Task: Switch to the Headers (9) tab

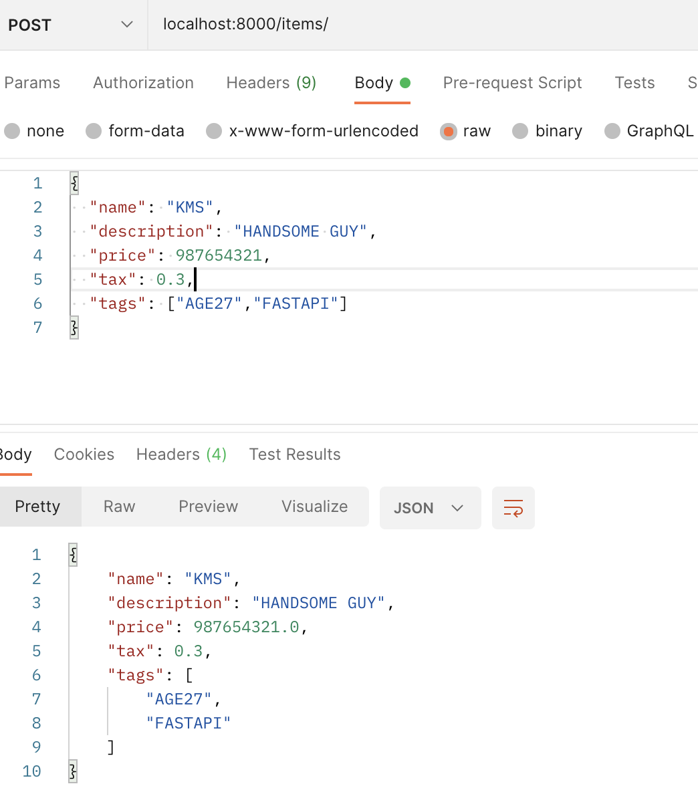Action: pos(271,82)
